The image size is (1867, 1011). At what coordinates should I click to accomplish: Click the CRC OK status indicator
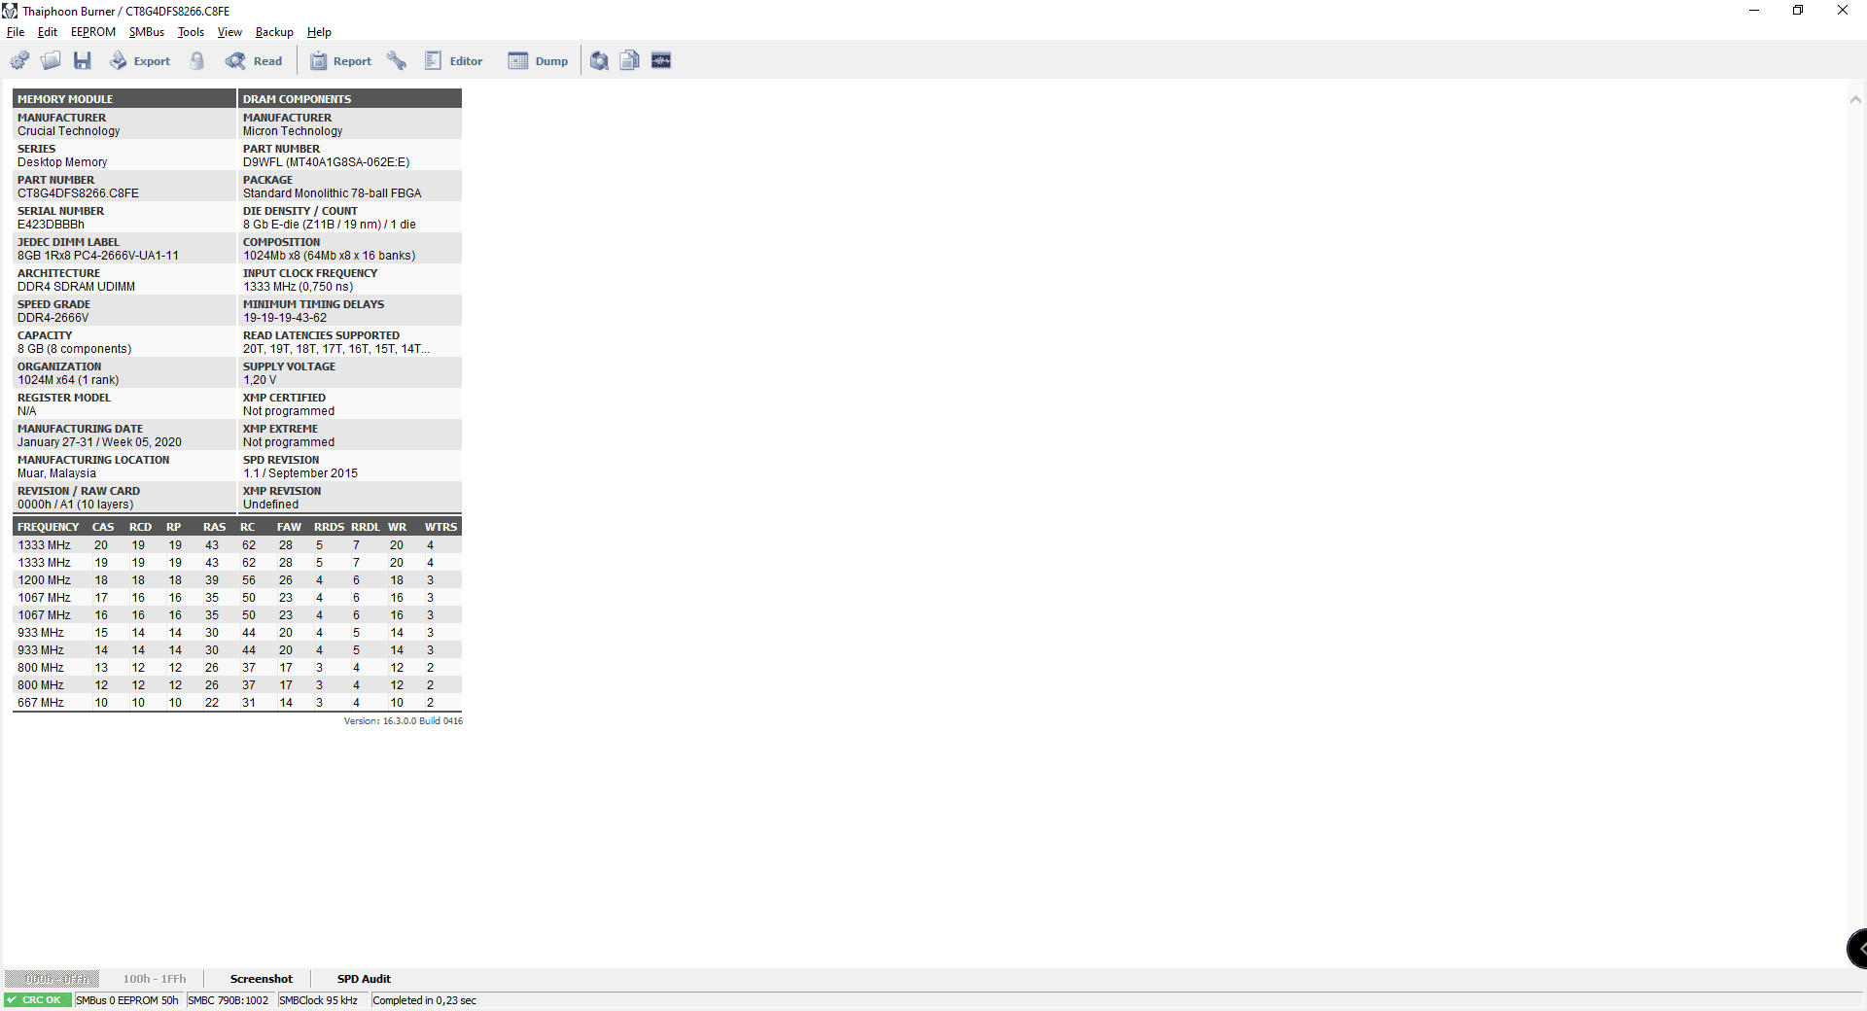click(38, 1000)
